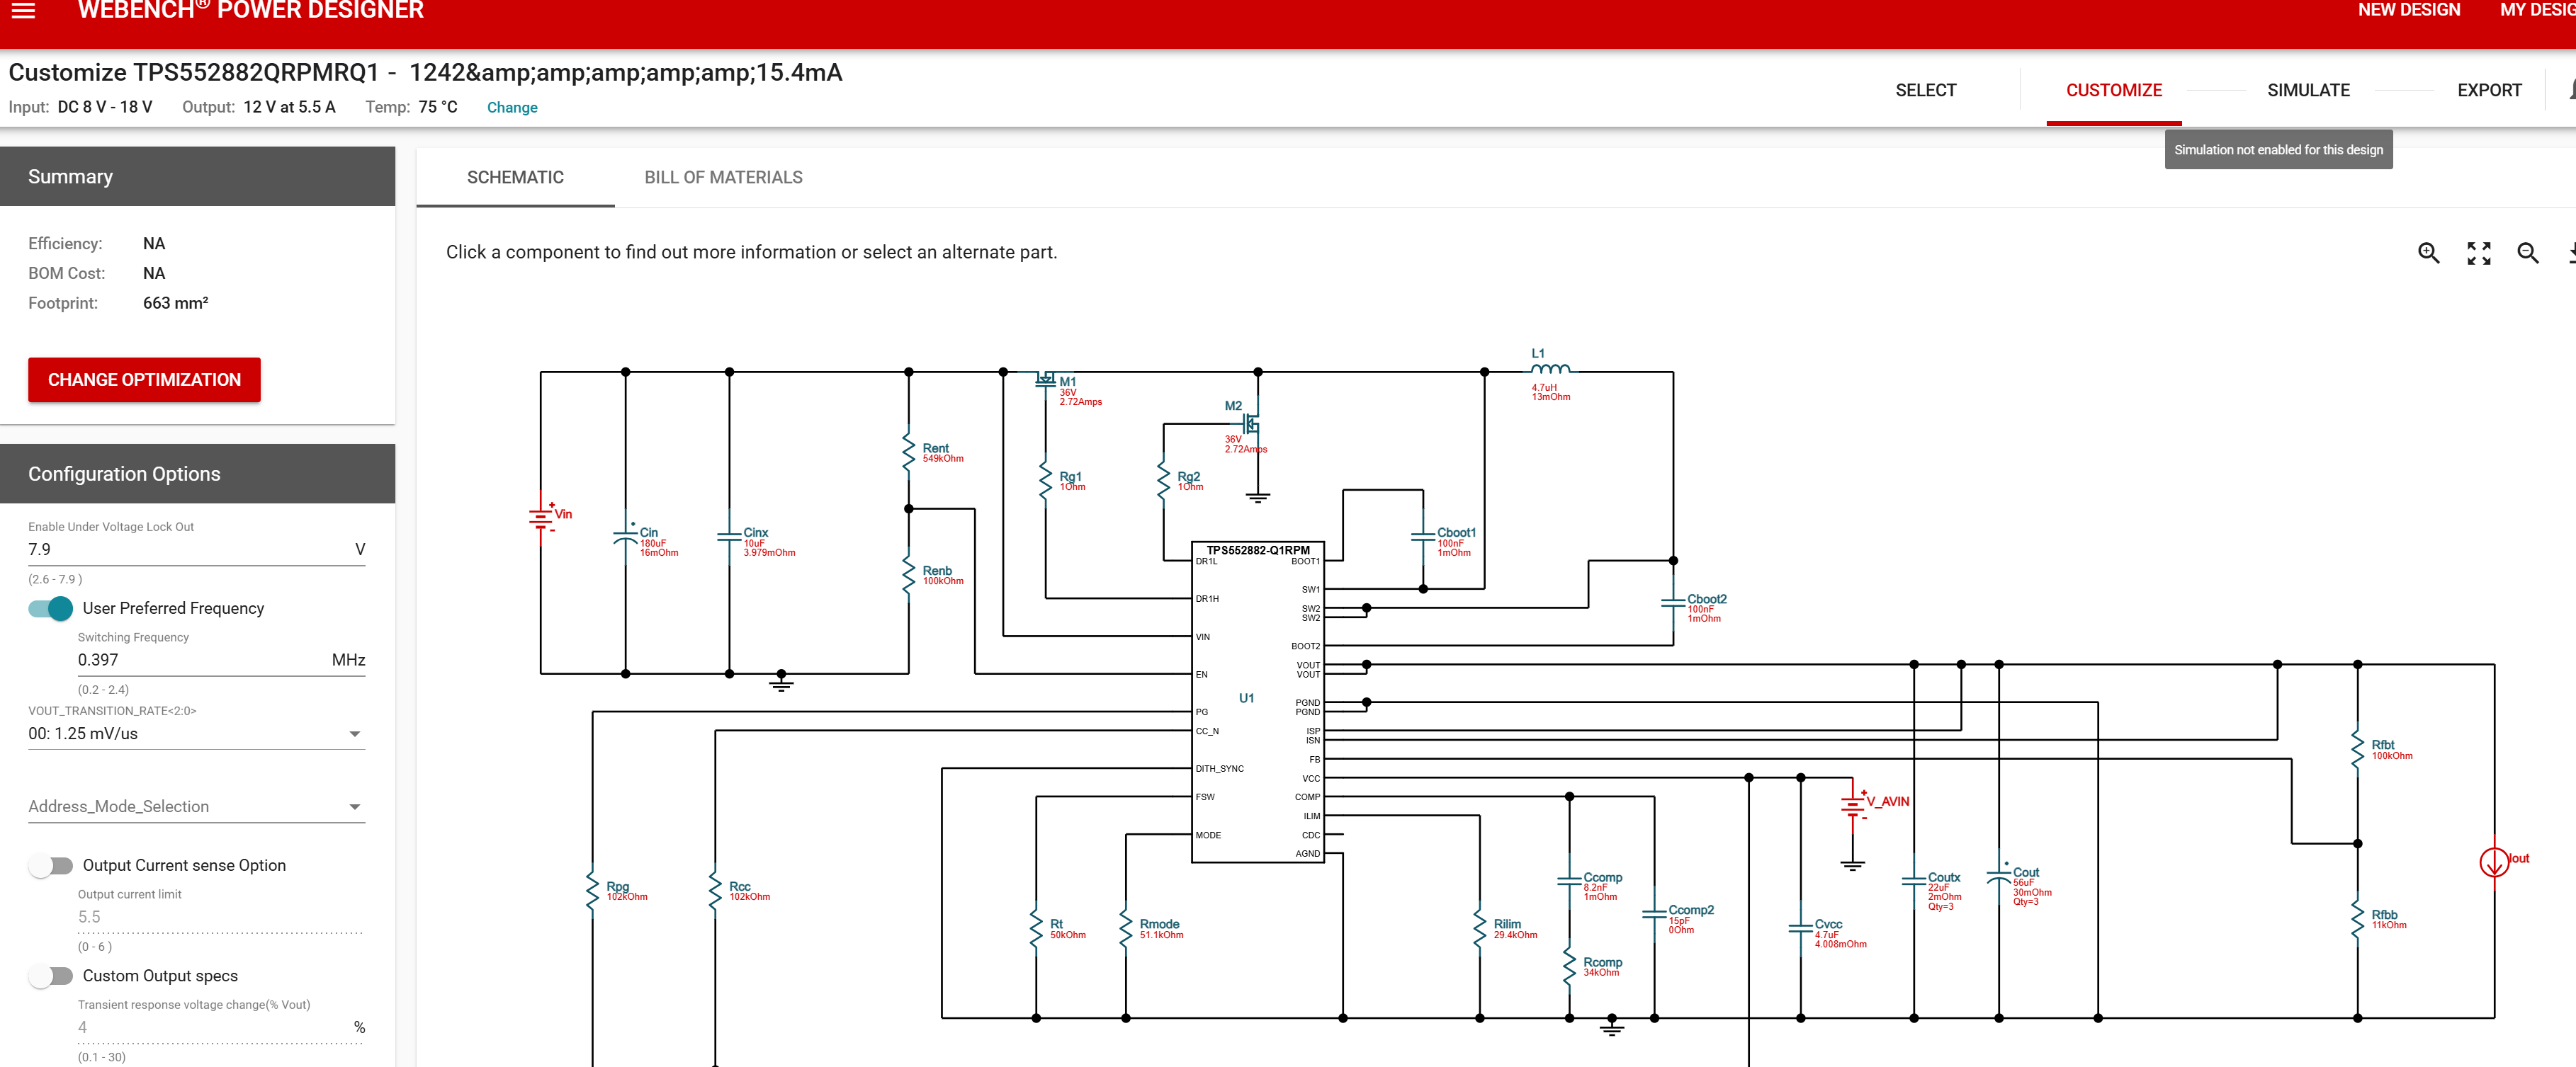
Task: Open VOUT_TRANSITION_RATE dropdown
Action: [x=196, y=734]
